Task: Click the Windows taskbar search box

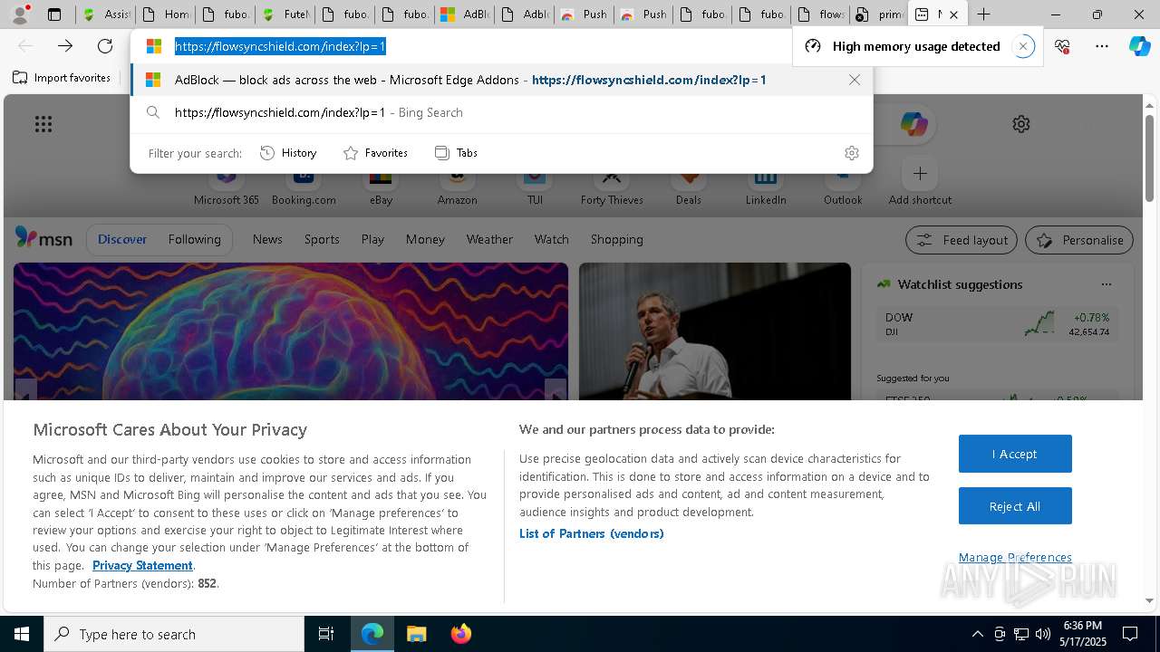Action: coord(174,634)
